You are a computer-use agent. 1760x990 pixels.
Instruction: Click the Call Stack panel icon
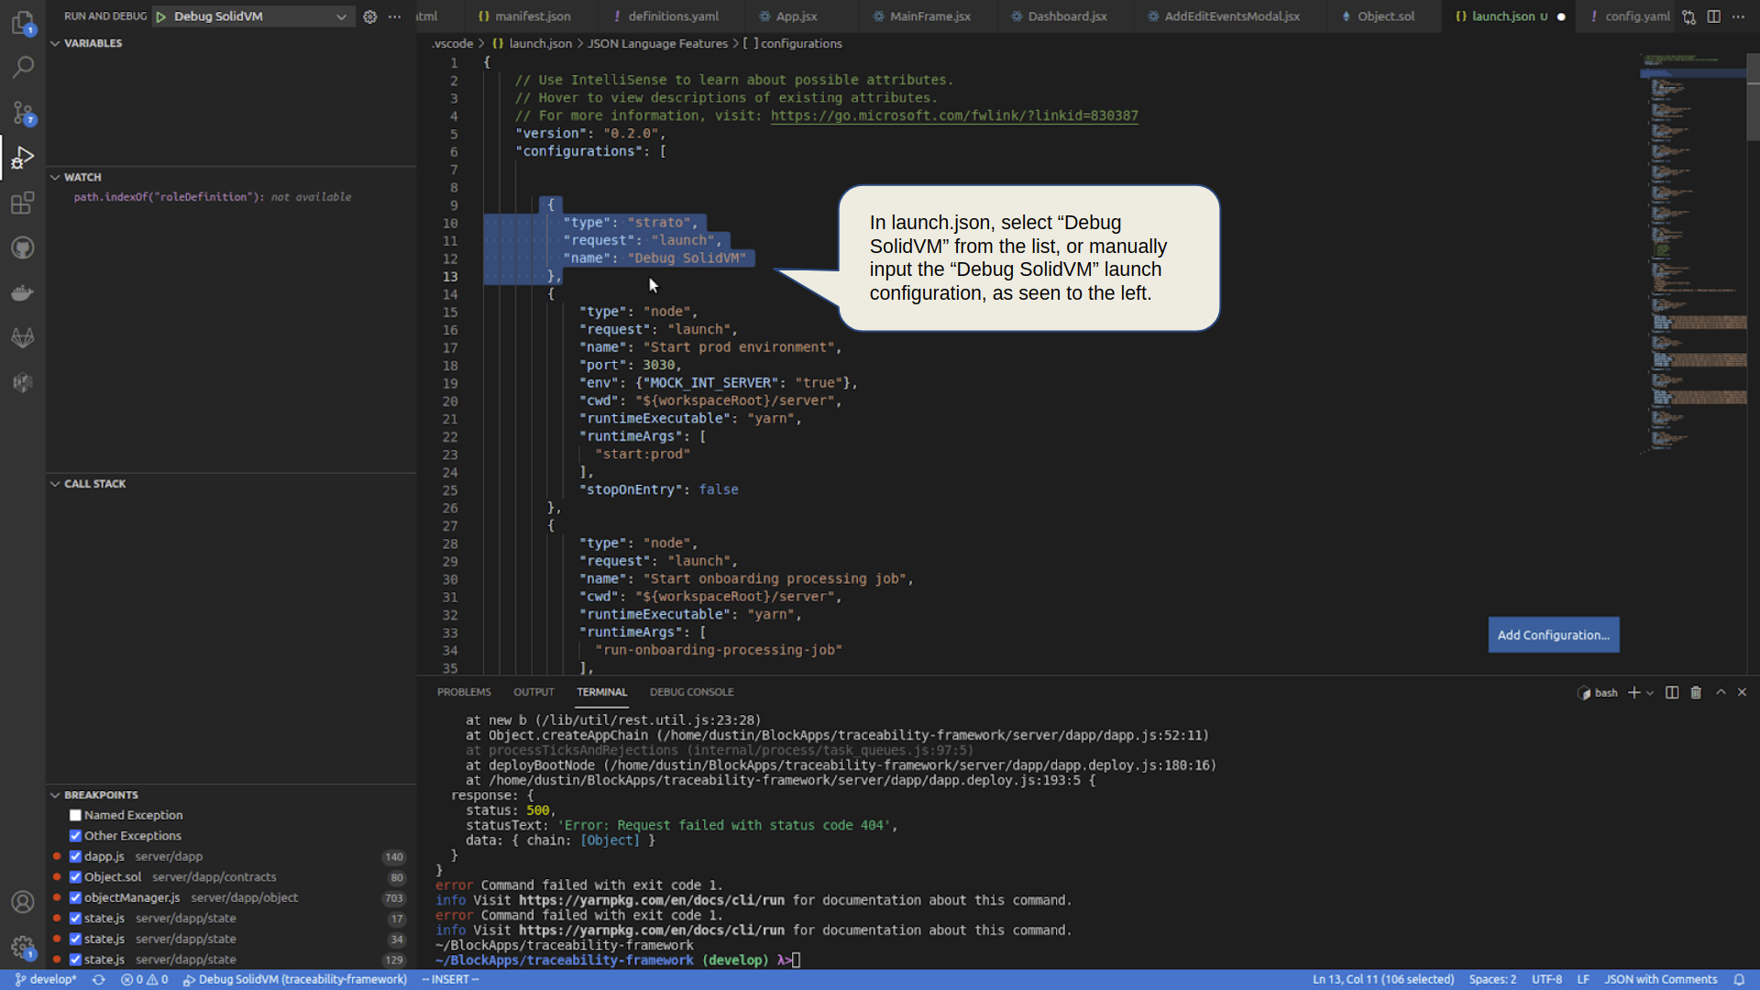(x=56, y=483)
